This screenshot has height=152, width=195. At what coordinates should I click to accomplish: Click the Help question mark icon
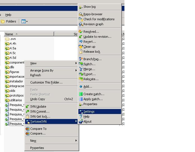pyautogui.click(x=81, y=116)
